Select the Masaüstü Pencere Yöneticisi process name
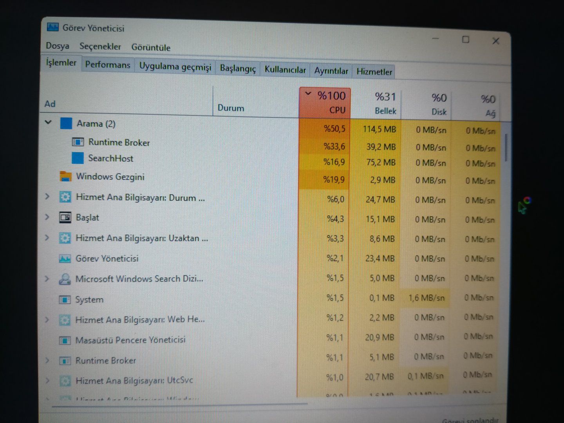The width and height of the screenshot is (564, 423). tap(130, 340)
